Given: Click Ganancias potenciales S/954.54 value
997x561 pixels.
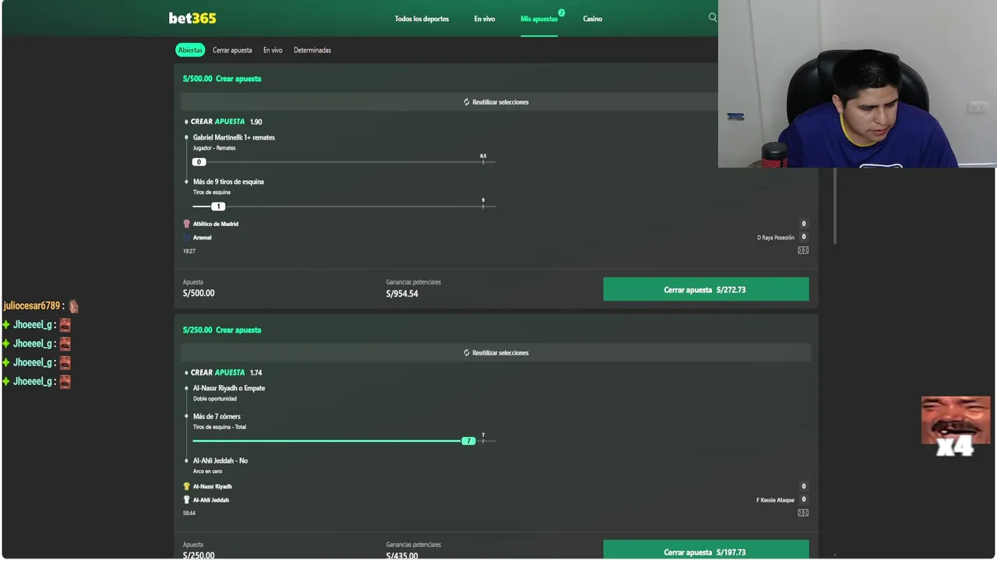Looking at the screenshot, I should pyautogui.click(x=402, y=294).
